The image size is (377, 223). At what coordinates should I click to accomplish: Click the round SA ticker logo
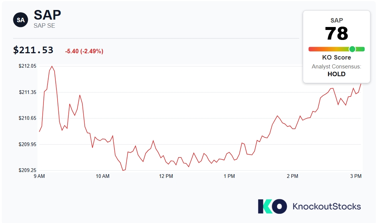pyautogui.click(x=20, y=20)
